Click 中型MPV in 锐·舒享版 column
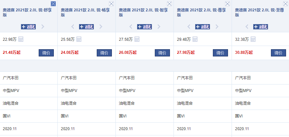Viewport: 289px width, 137px height. [11, 90]
